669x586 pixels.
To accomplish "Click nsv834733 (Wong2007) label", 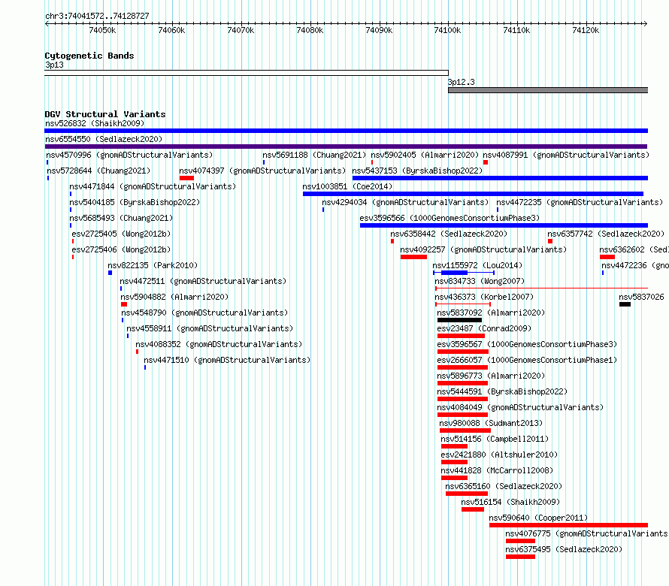I will (x=480, y=281).
